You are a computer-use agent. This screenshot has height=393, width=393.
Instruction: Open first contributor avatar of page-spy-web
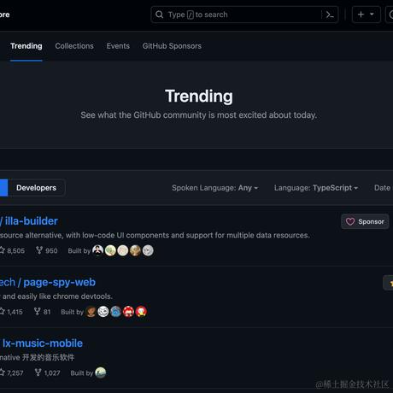pyautogui.click(x=91, y=312)
